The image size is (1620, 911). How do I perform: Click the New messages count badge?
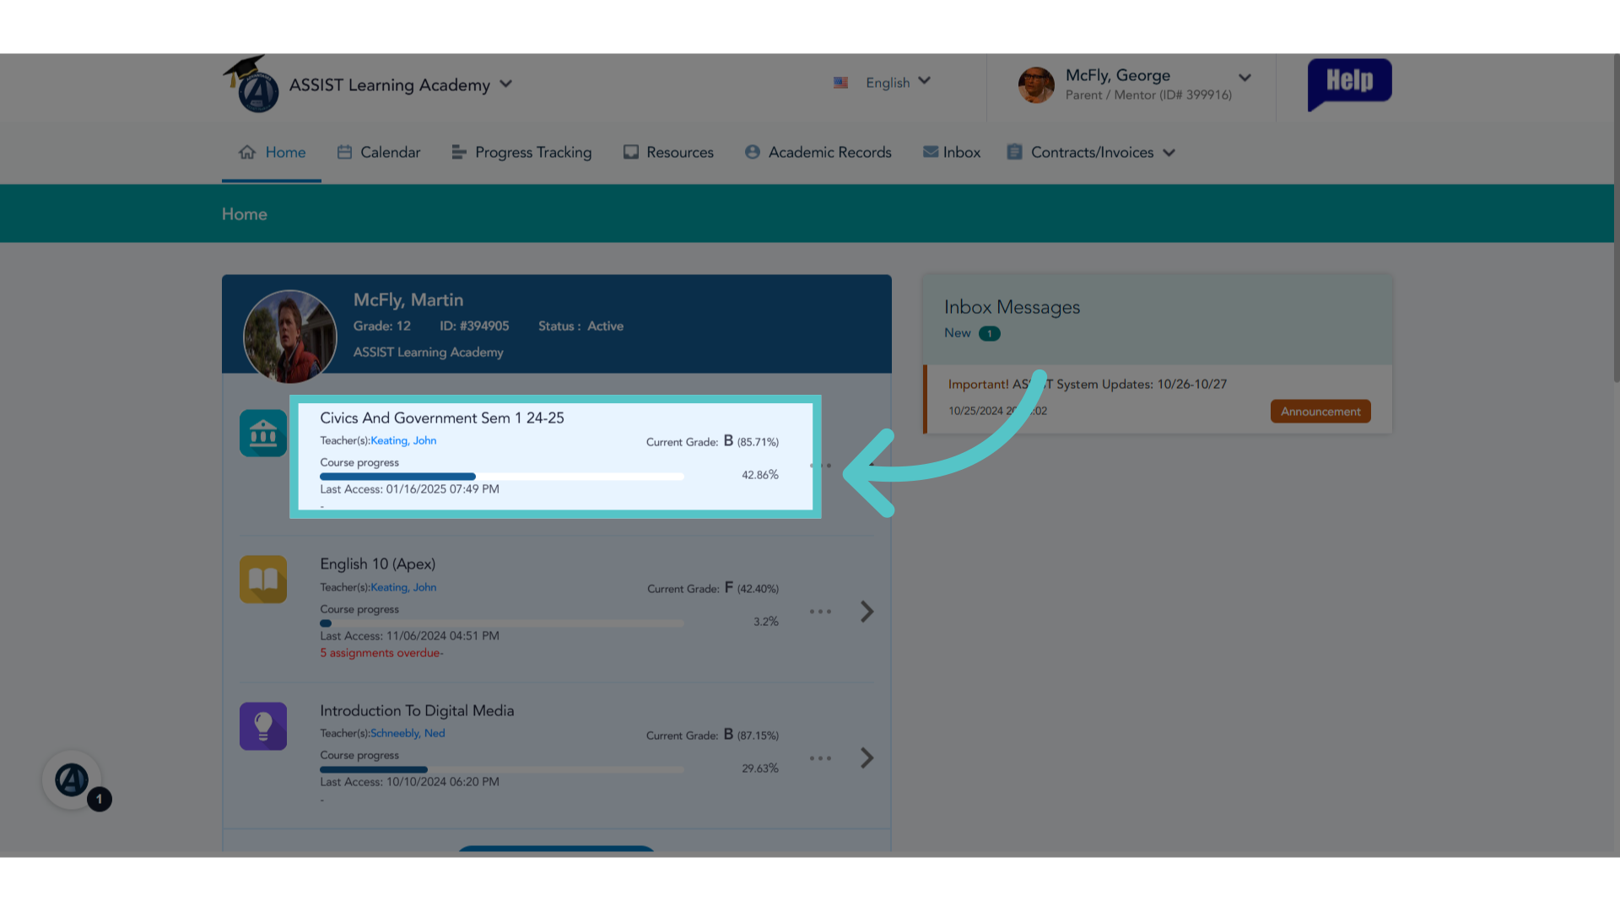(989, 333)
